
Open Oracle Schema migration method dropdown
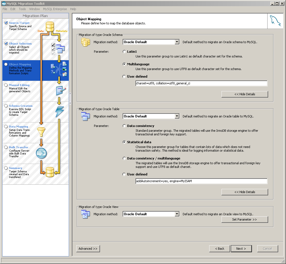click(x=177, y=42)
